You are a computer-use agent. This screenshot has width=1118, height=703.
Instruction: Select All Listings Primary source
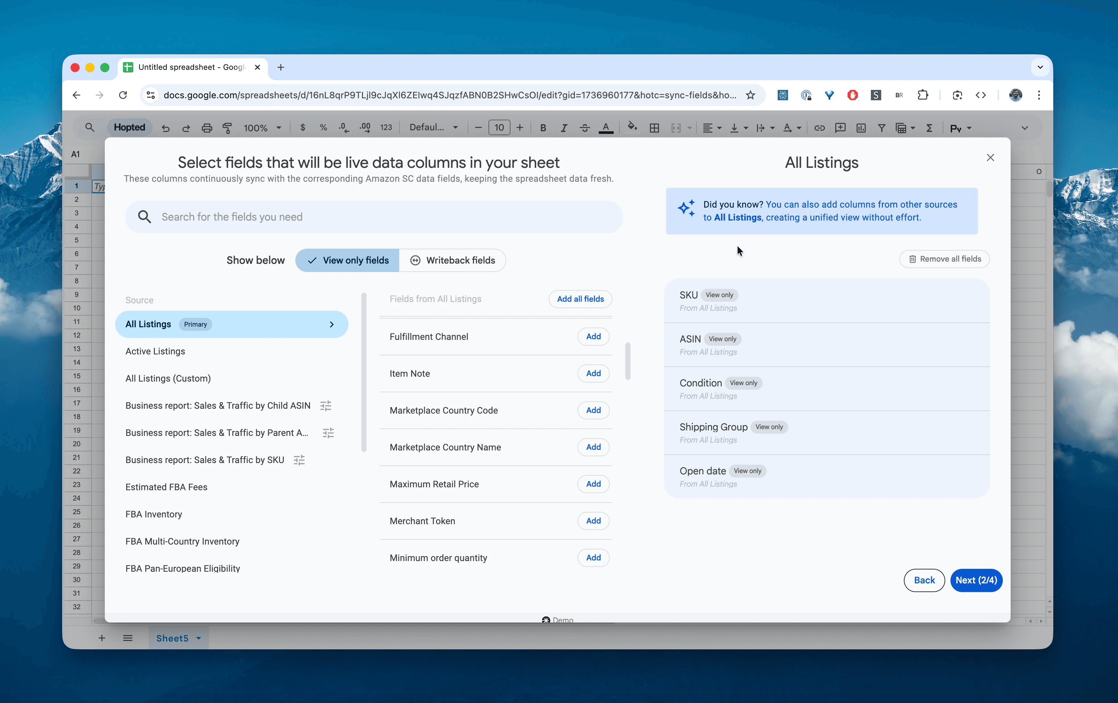231,324
